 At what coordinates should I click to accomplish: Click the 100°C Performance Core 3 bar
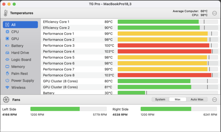tap(168, 46)
